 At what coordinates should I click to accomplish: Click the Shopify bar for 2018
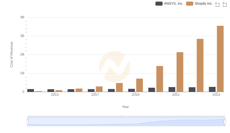(x=119, y=87)
